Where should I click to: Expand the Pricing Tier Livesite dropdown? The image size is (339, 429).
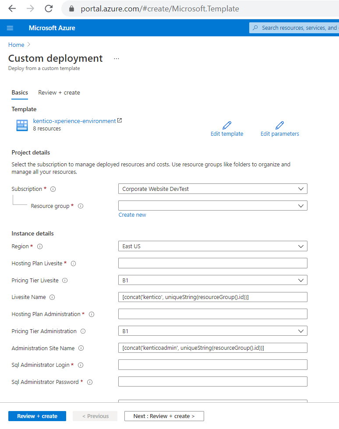[213, 280]
